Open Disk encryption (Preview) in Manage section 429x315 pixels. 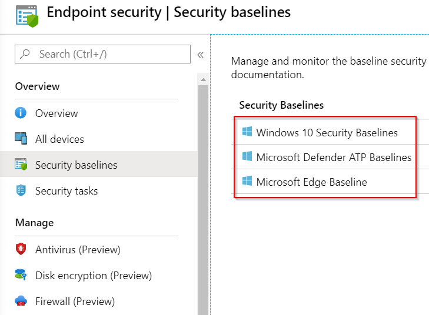[94, 276]
